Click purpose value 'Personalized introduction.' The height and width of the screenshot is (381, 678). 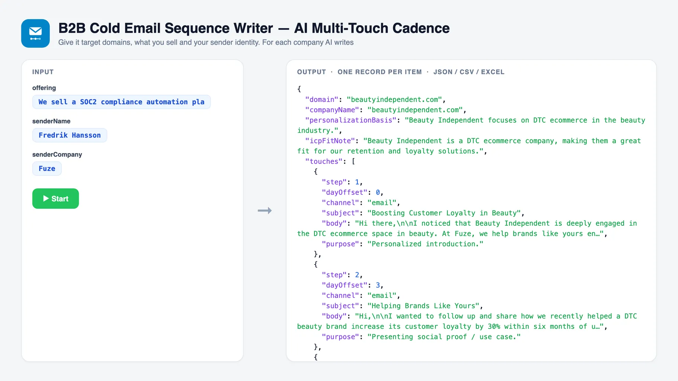[425, 244]
